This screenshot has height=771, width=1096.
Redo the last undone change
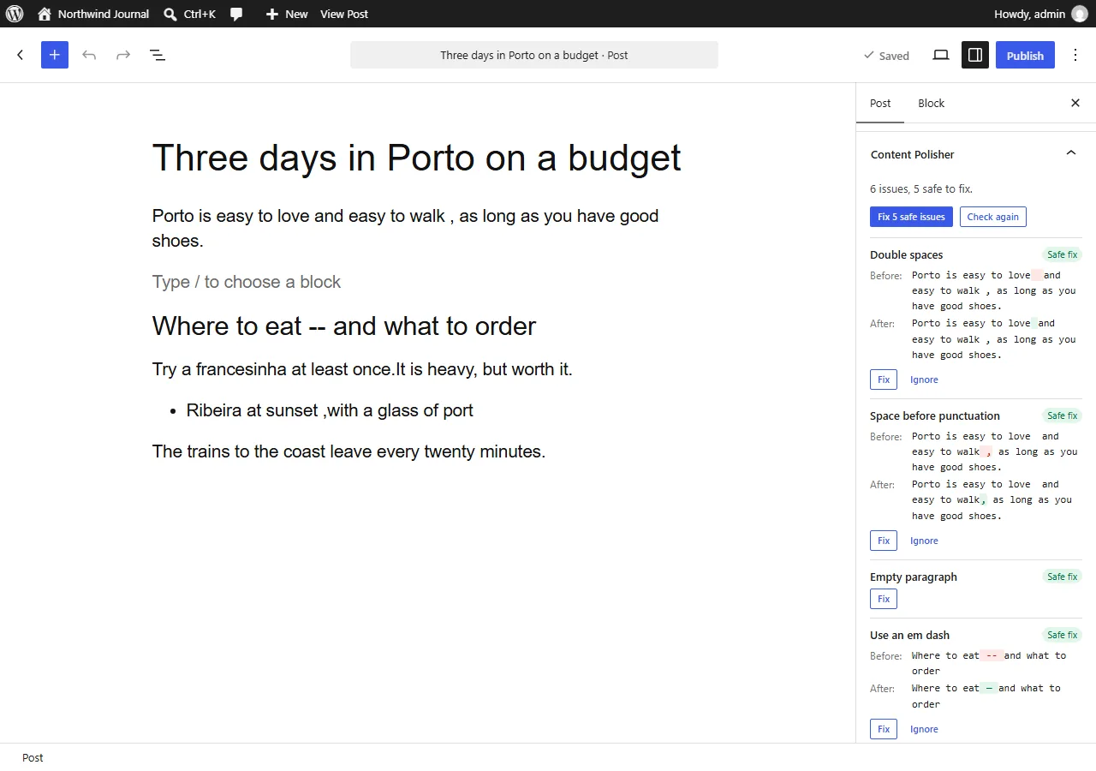tap(123, 55)
